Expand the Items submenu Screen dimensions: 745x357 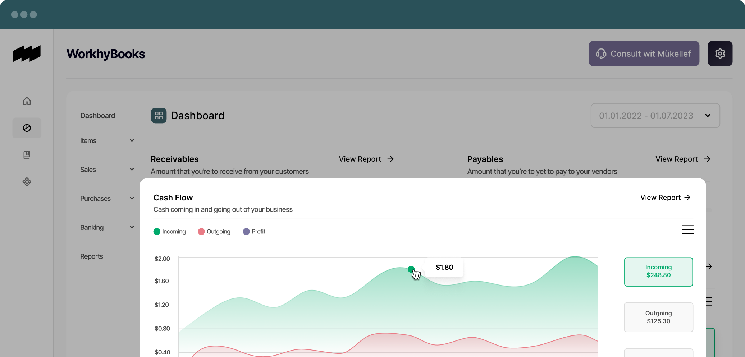pos(107,141)
